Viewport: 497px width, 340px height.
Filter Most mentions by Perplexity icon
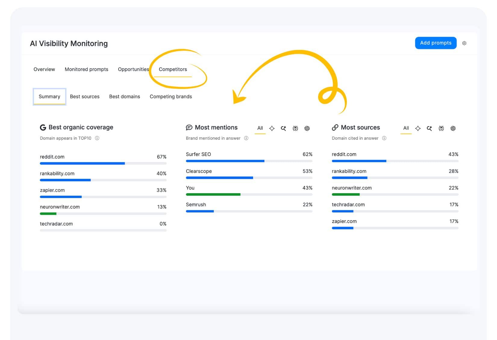tap(295, 128)
